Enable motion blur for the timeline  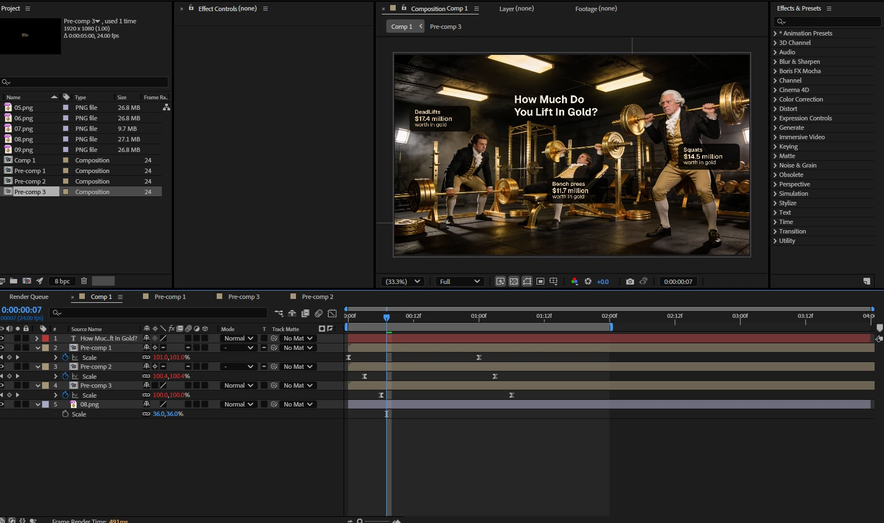(x=319, y=313)
